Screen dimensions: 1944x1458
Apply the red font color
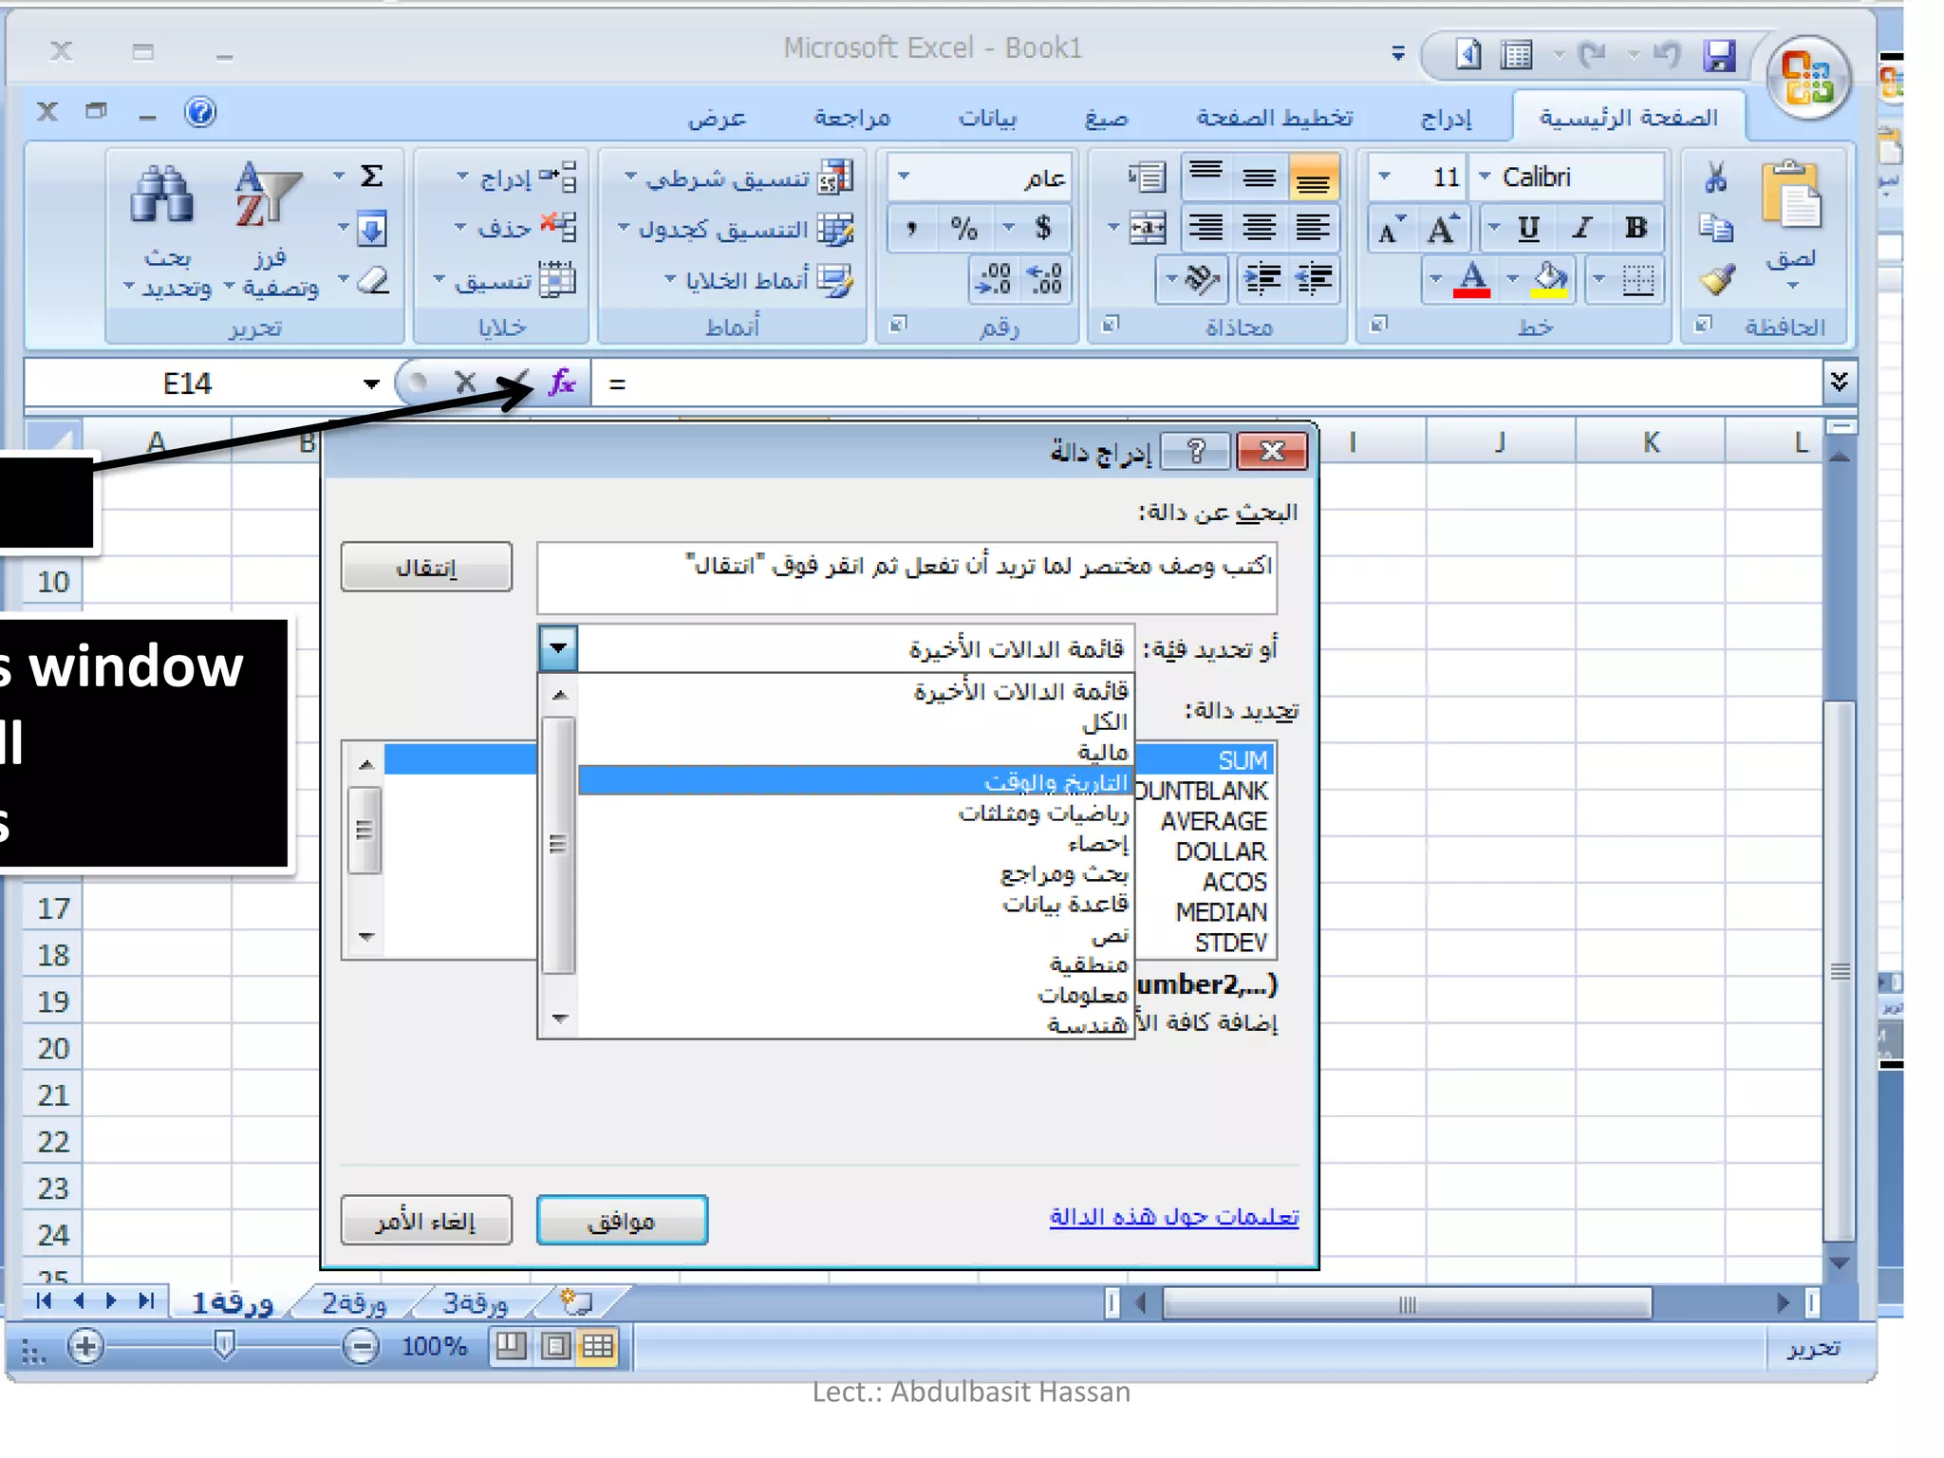pyautogui.click(x=1472, y=280)
